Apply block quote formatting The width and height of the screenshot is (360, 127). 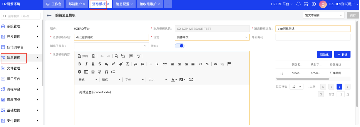pyautogui.click(x=165, y=64)
